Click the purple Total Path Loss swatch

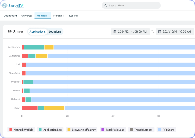point(103,130)
